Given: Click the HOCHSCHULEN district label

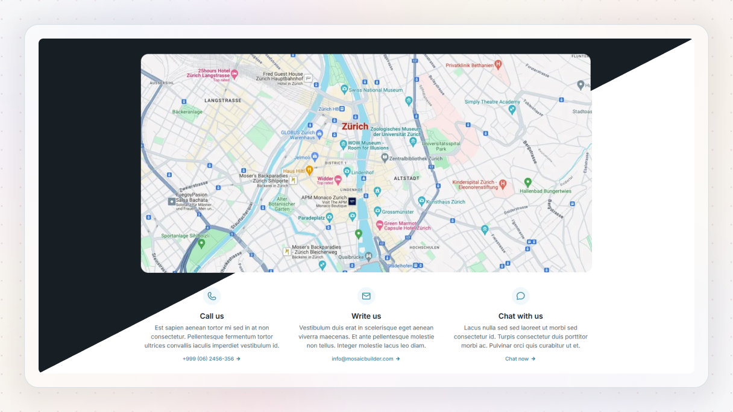Looking at the screenshot, I should [x=424, y=248].
